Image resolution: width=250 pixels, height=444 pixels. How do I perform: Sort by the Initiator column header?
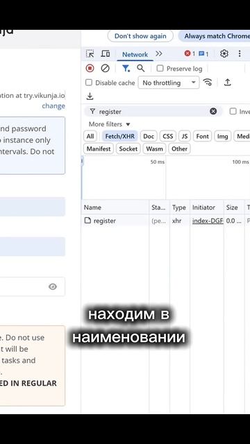coord(207,207)
